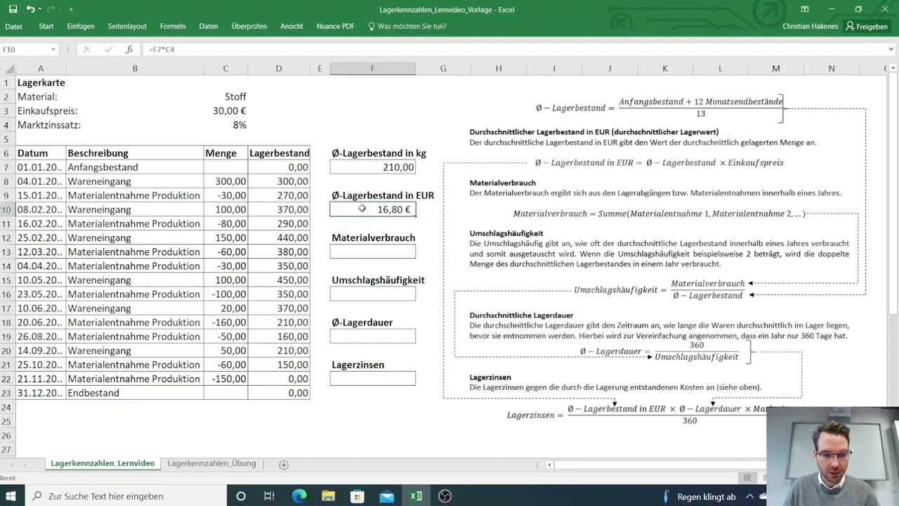Click the empty Ø-Lagerdauer result cell

pyautogui.click(x=372, y=336)
